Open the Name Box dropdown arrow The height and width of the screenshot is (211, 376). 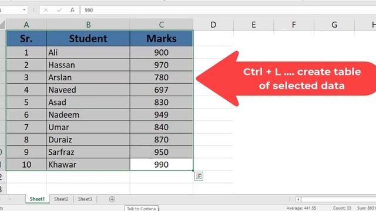point(24,10)
